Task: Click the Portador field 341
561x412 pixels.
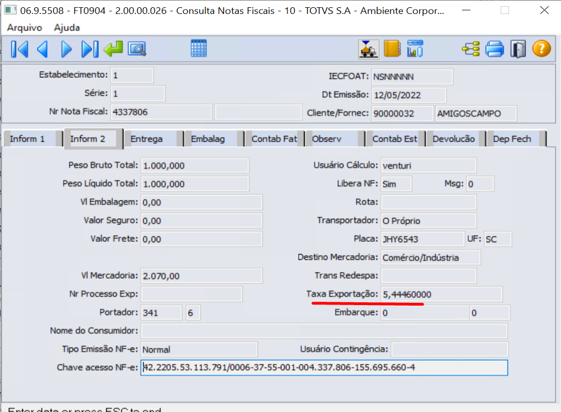Action: coord(162,313)
